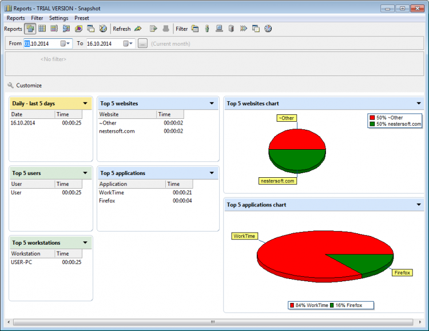429x331 pixels.
Task: Open the Filter menu
Action: point(37,18)
